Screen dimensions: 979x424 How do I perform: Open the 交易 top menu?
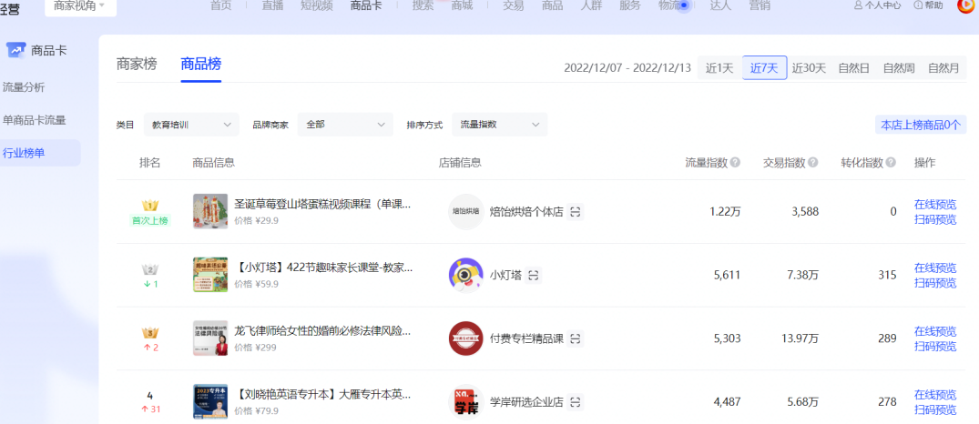pyautogui.click(x=514, y=5)
